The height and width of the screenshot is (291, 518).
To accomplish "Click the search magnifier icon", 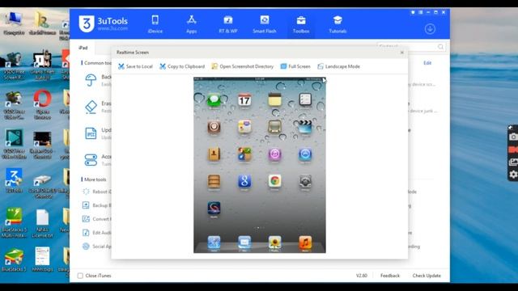I will tap(440, 47).
